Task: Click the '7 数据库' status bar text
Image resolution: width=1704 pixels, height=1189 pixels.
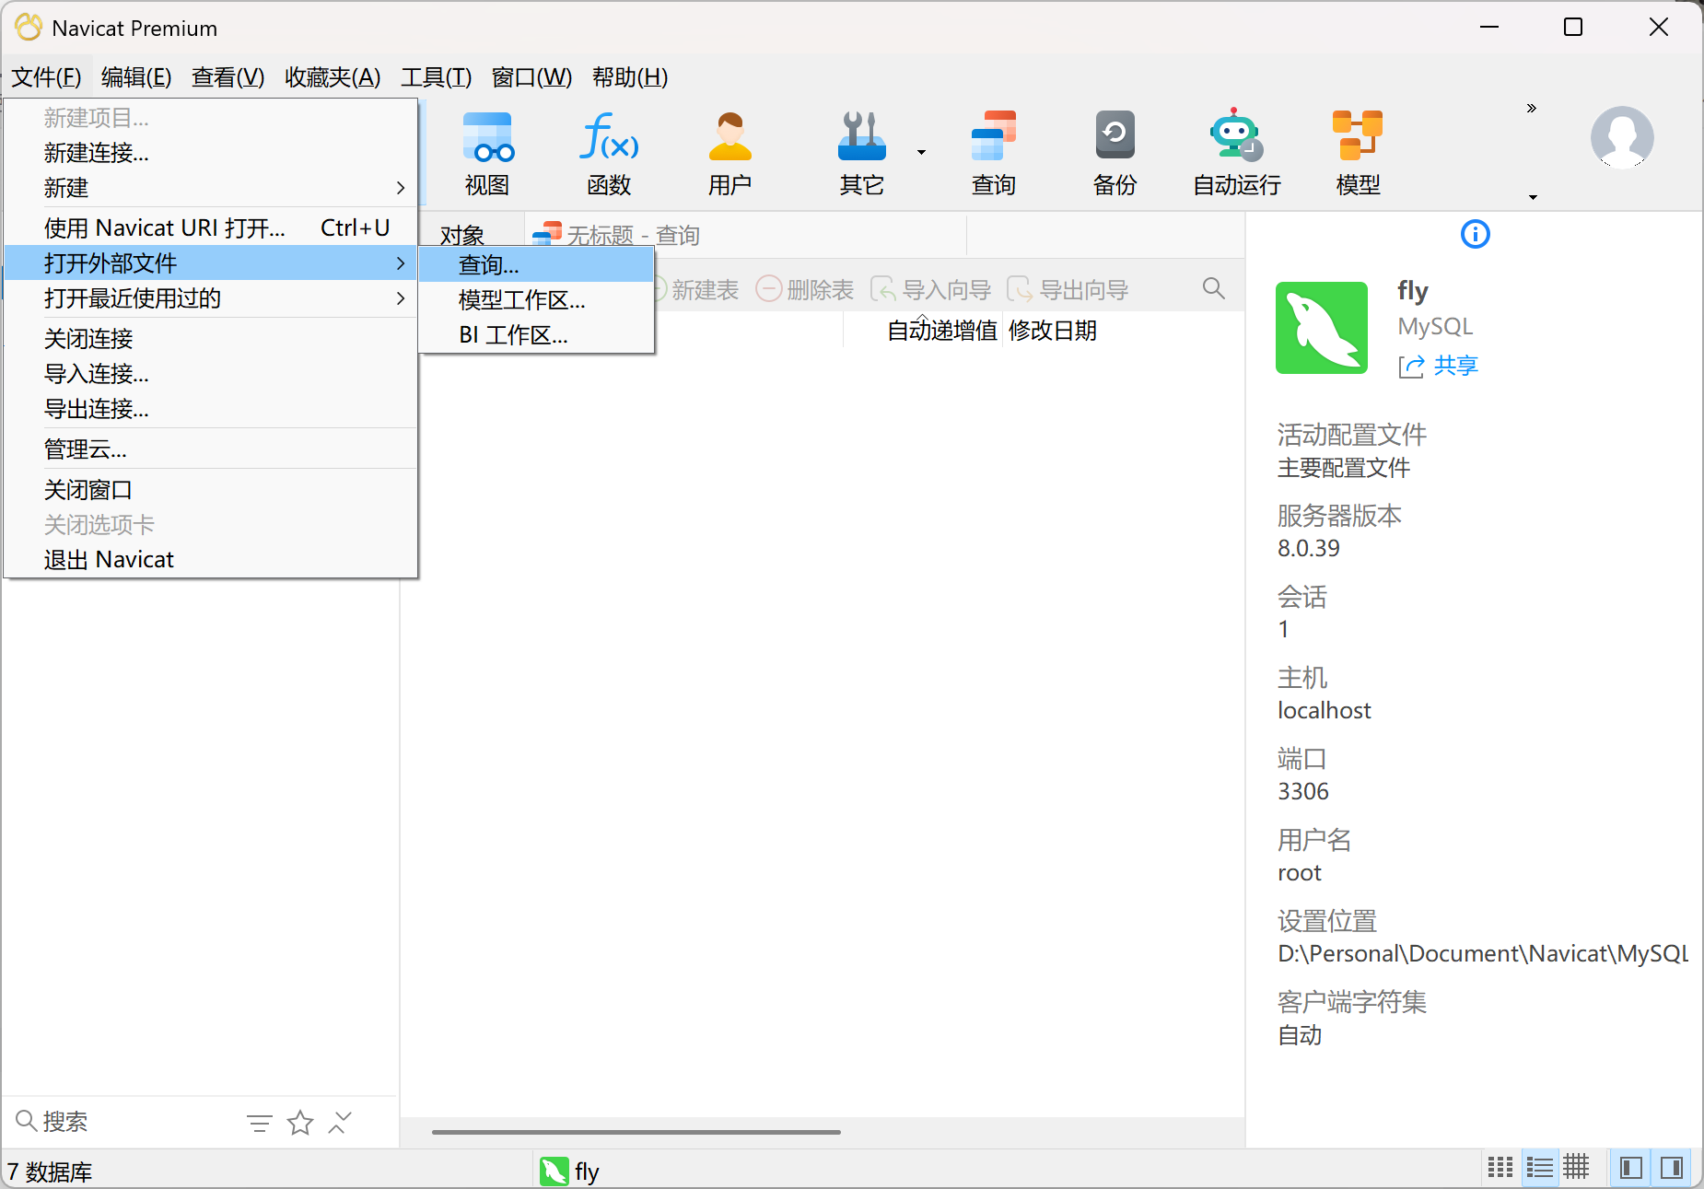Action: tap(50, 1172)
